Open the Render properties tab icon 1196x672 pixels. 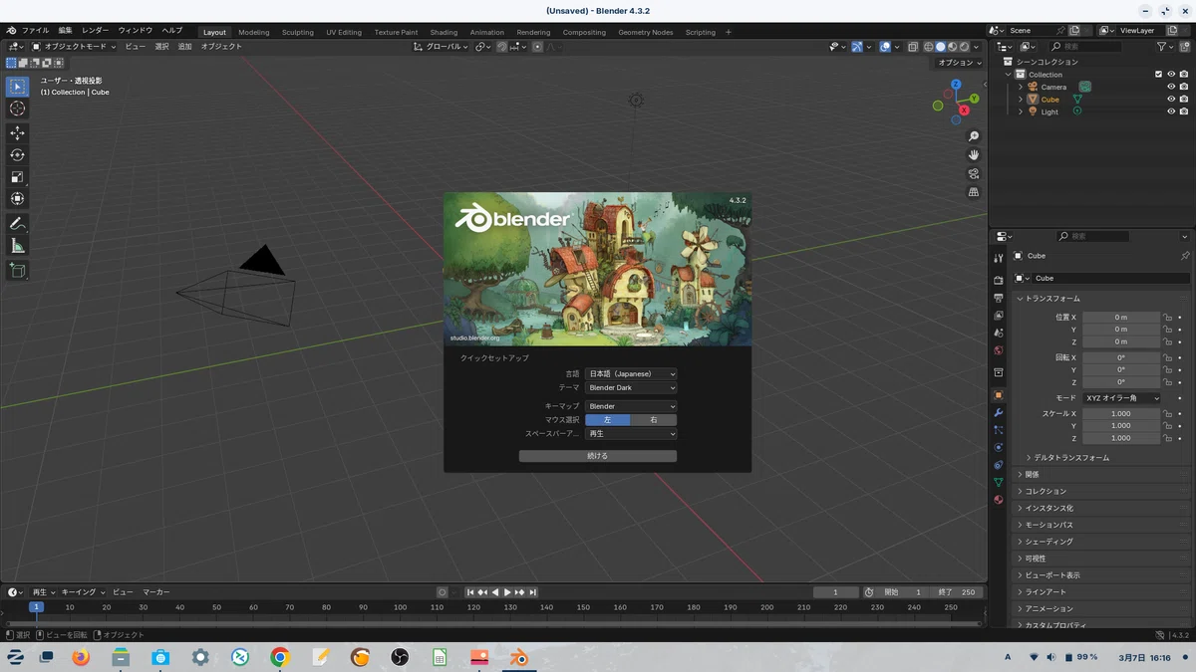coord(999,282)
